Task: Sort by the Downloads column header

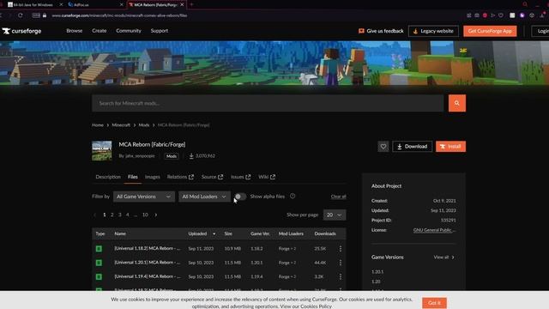Action: 325,233
